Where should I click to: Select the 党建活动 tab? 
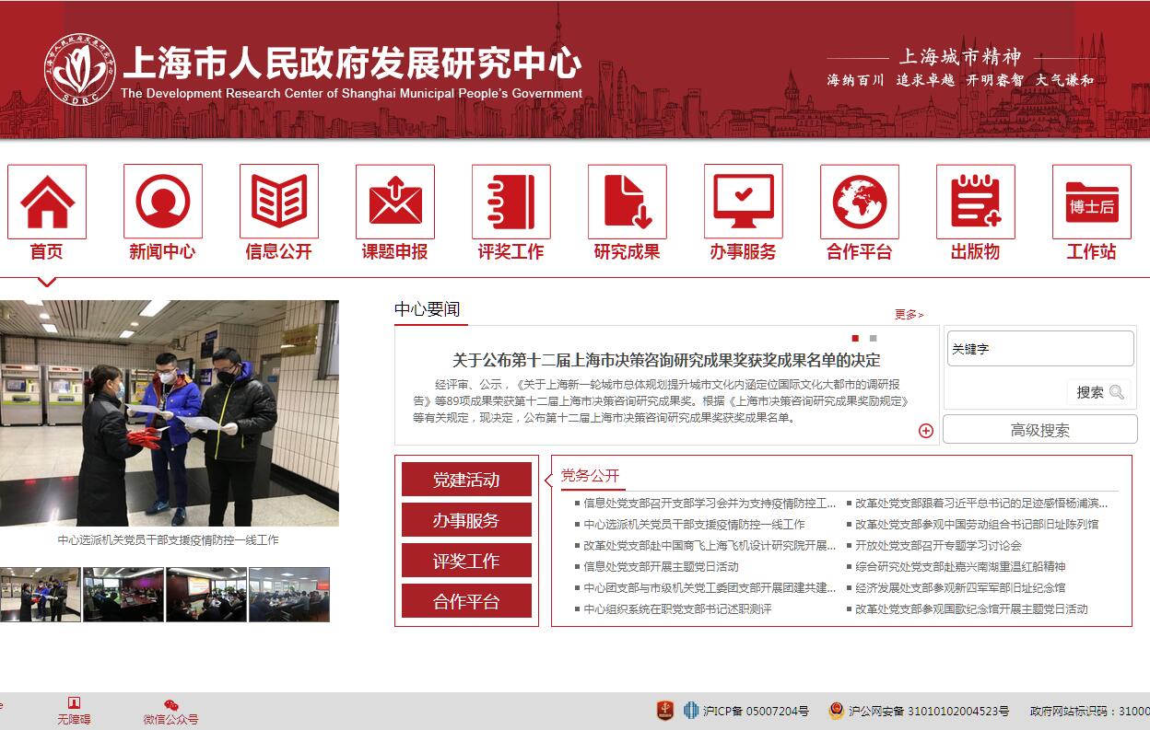pos(466,480)
